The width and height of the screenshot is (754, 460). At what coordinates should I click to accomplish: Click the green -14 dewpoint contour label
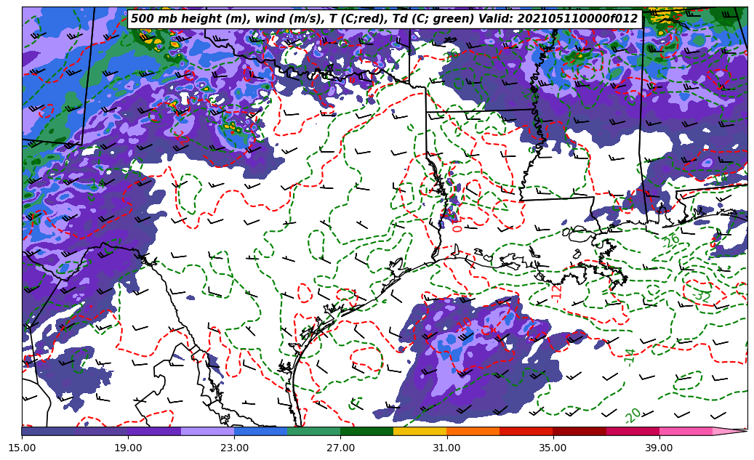630,355
